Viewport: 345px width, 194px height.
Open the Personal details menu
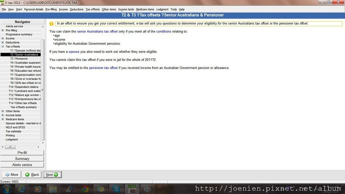coord(34,9)
